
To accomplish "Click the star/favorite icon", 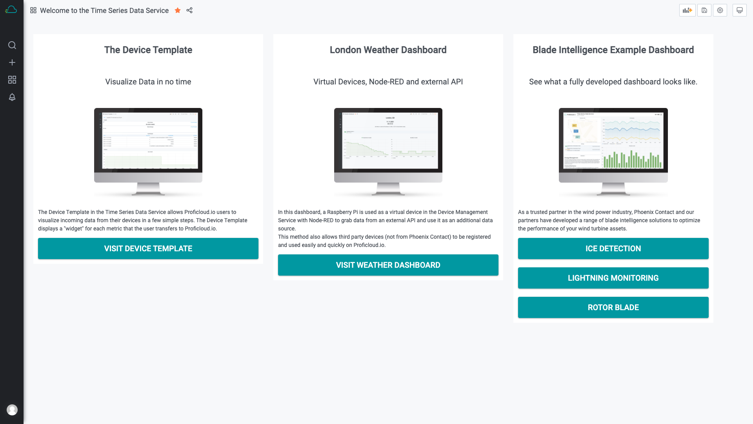I will pos(177,10).
